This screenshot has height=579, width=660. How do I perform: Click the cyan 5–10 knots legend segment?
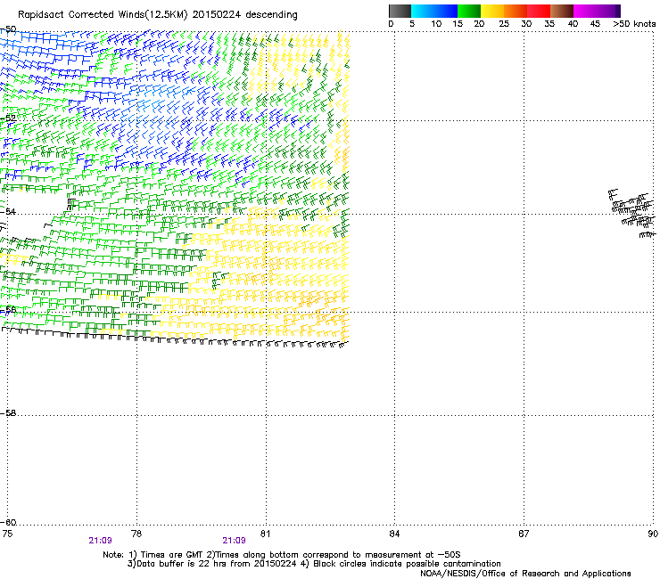423,11
